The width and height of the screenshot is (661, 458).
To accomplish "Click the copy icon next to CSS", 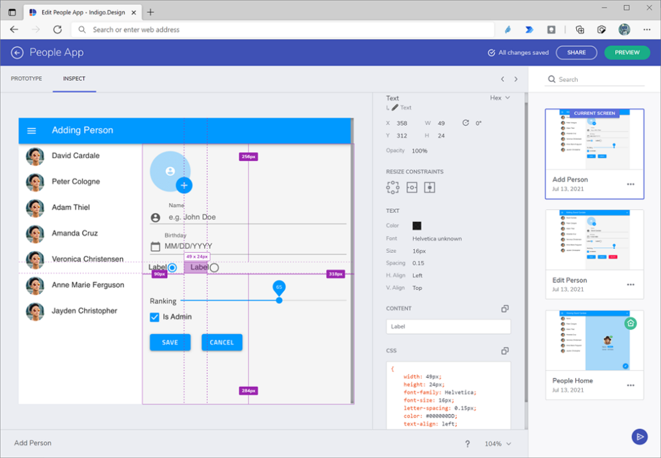I will coord(506,350).
